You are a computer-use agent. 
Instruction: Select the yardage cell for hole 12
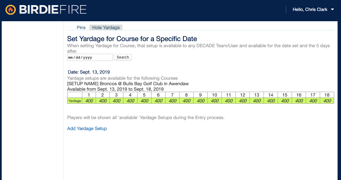tap(243, 101)
